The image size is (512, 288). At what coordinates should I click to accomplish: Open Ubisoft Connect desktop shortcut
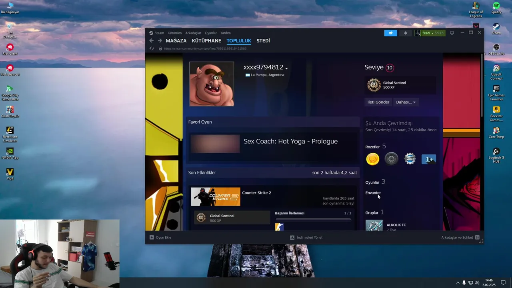pos(496,72)
